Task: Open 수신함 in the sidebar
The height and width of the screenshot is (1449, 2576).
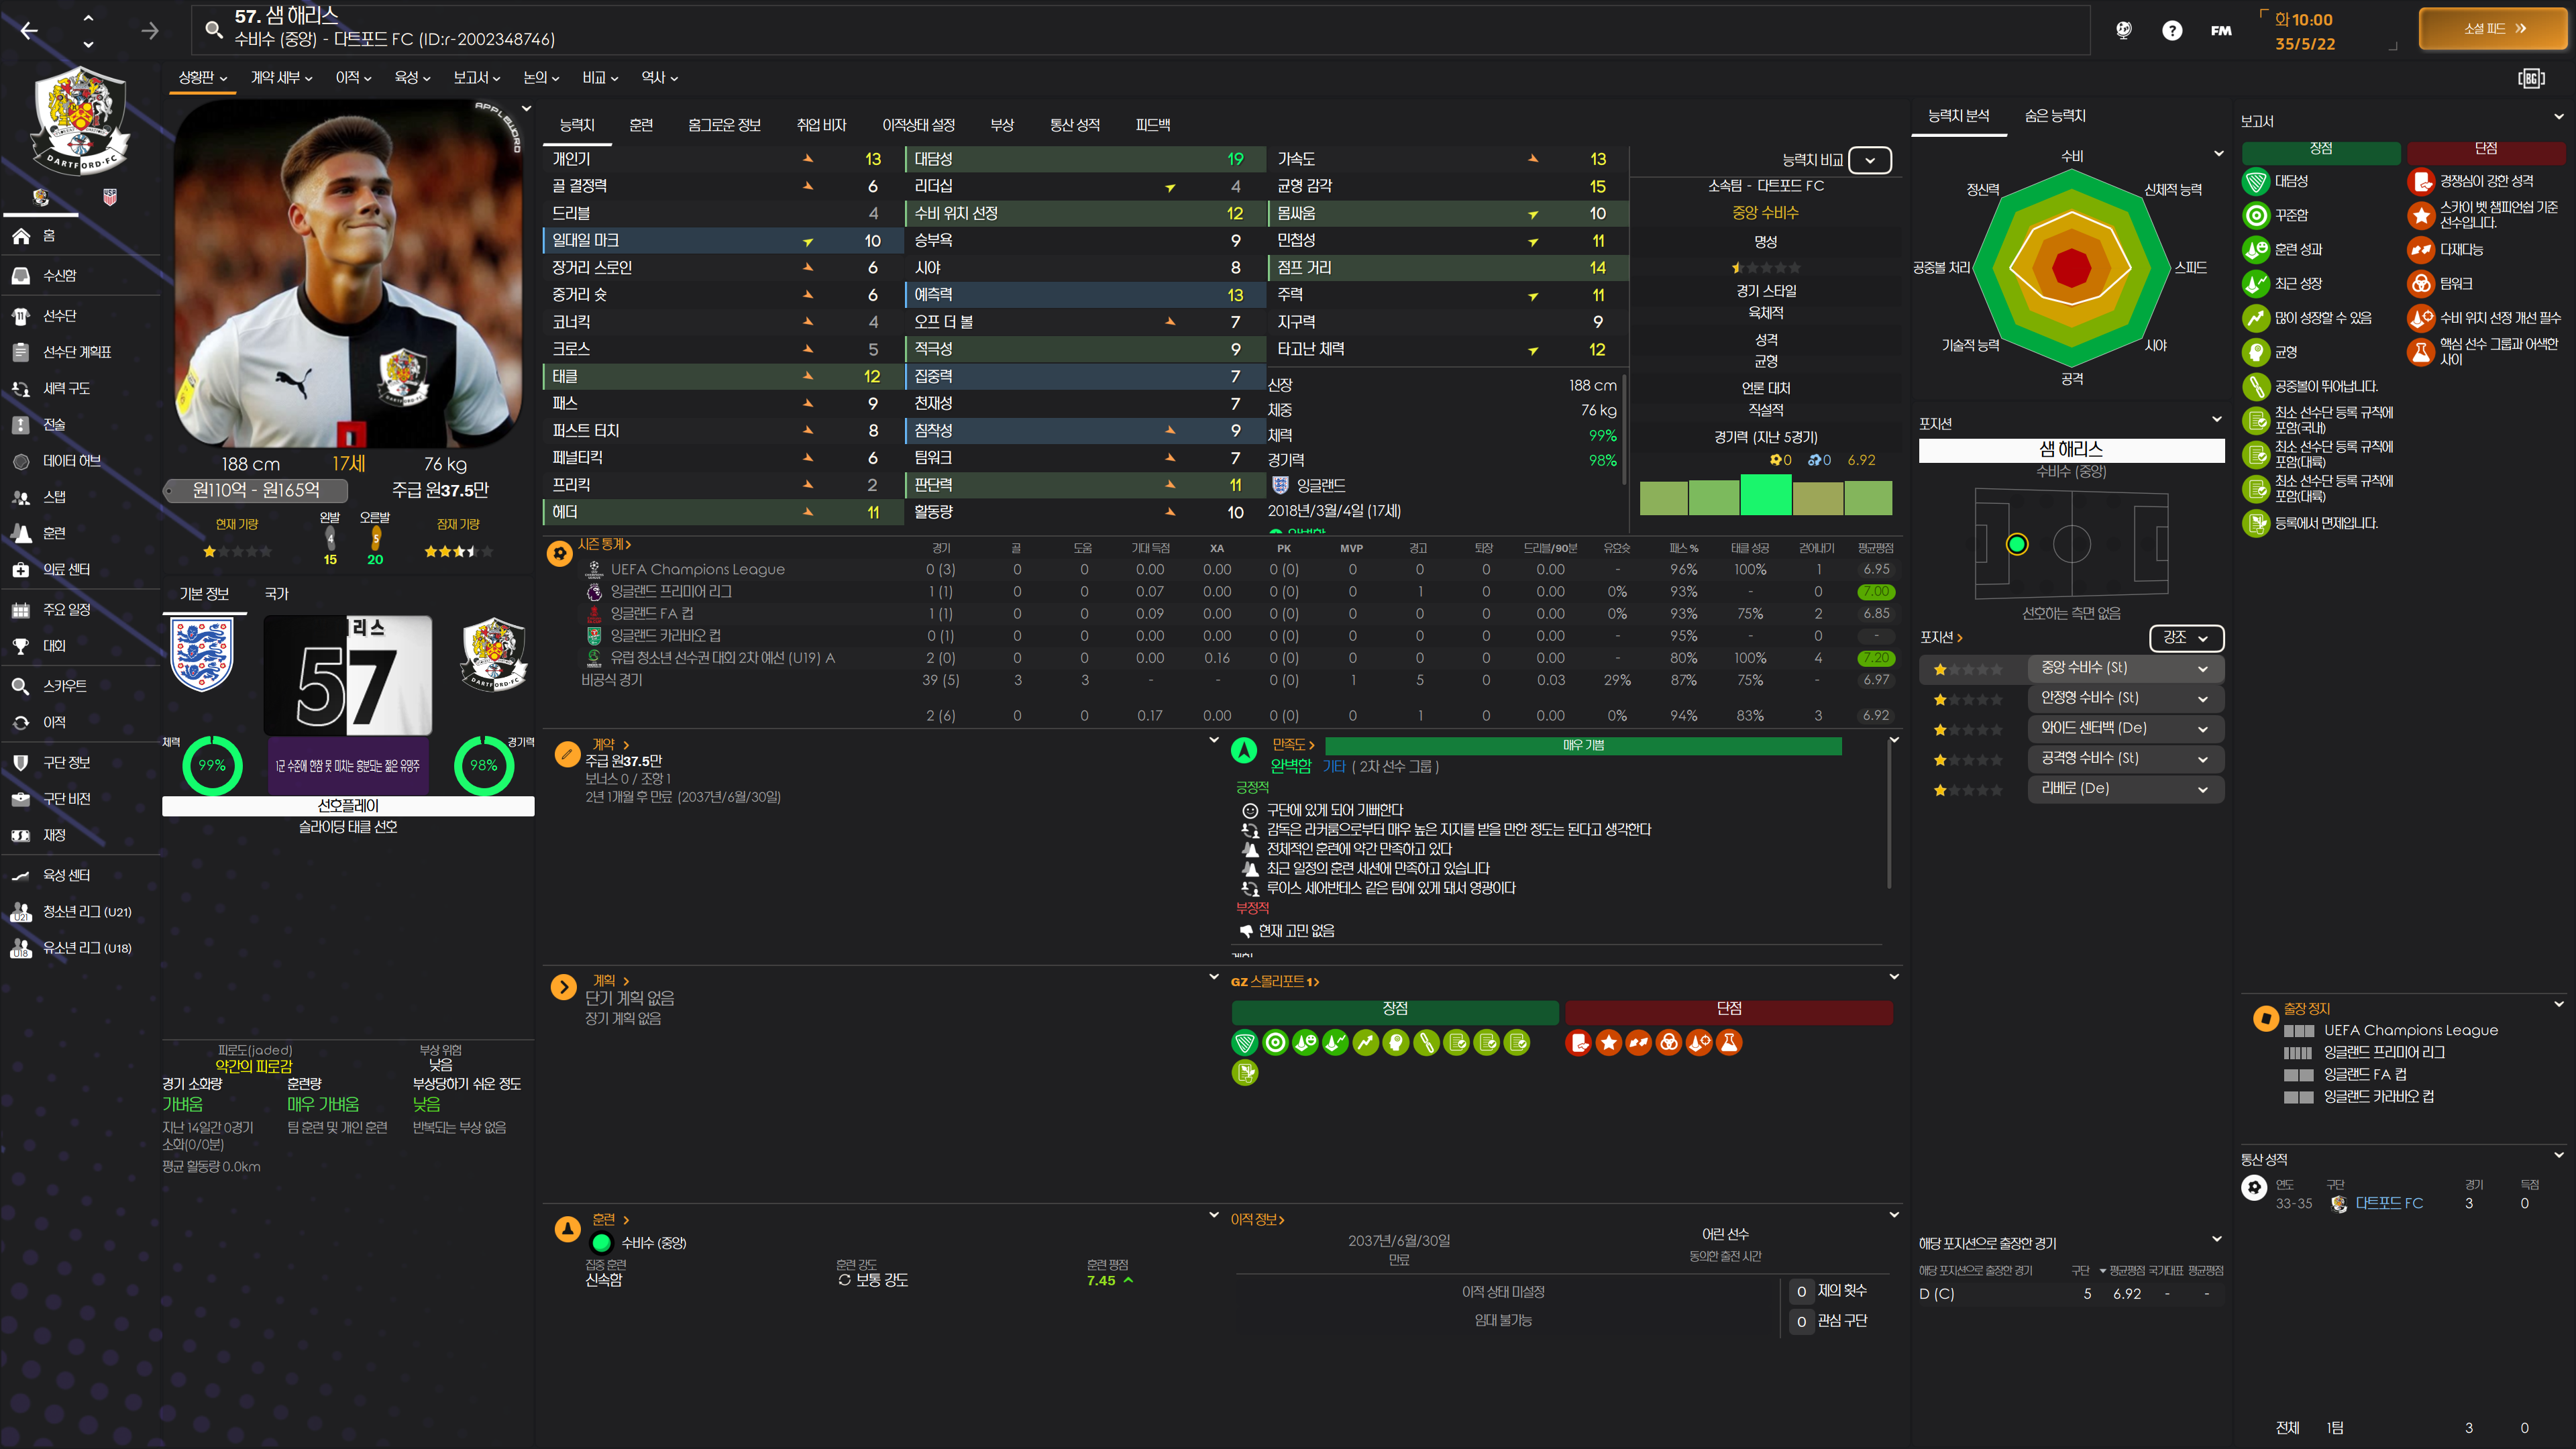Action: 80,276
